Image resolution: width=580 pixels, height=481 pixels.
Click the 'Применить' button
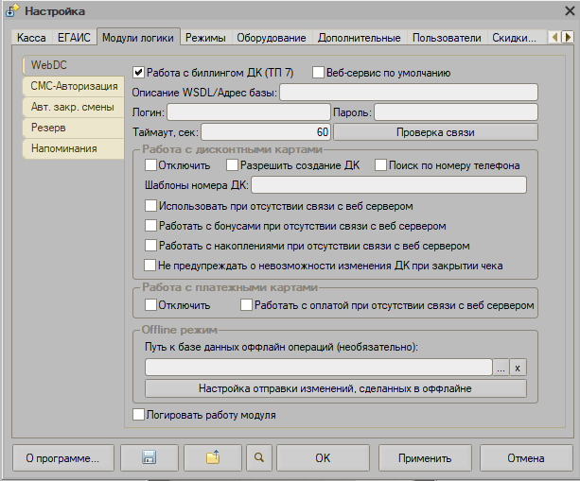tap(424, 458)
